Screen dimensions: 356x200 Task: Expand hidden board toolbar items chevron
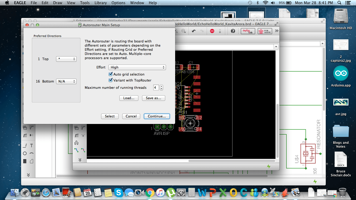tap(277, 31)
